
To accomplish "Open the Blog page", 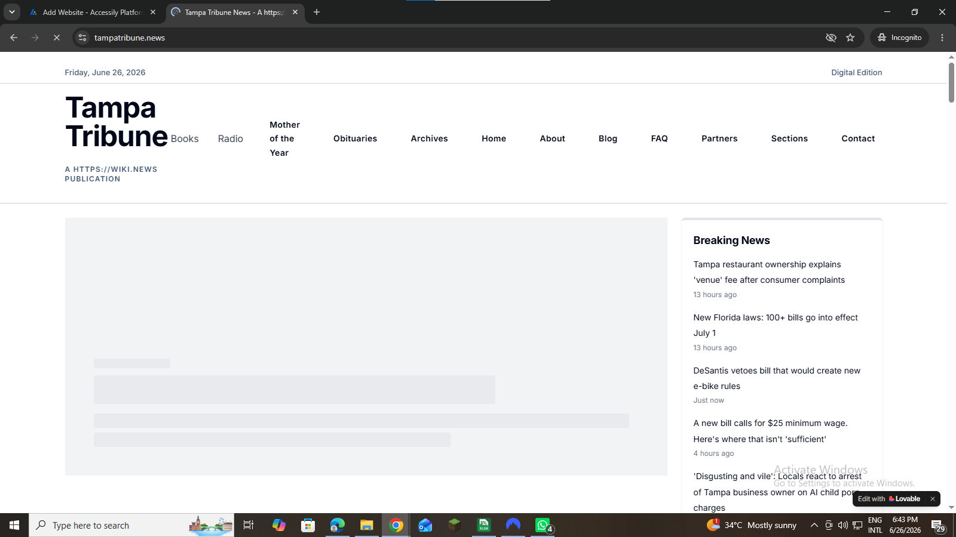I will [x=608, y=138].
